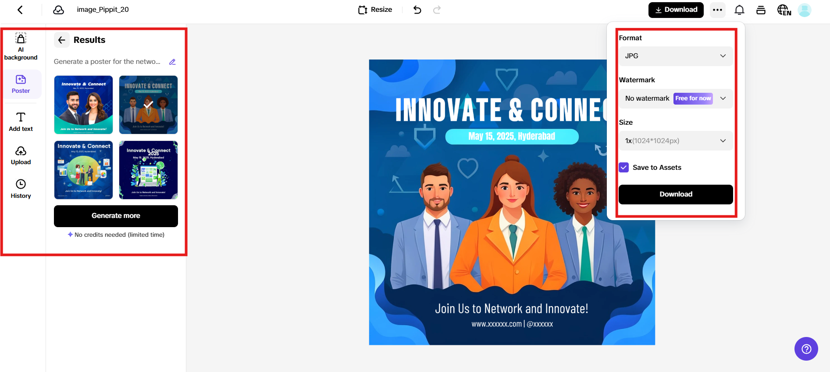This screenshot has height=372, width=830.
Task: Select the poster result with two smiling professionals
Action: 83,105
